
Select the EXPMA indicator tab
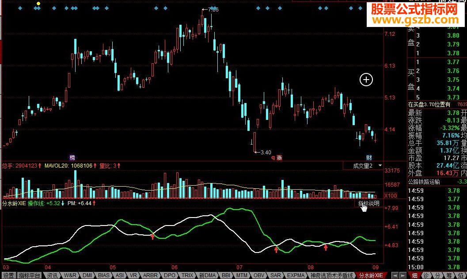click(x=296, y=275)
